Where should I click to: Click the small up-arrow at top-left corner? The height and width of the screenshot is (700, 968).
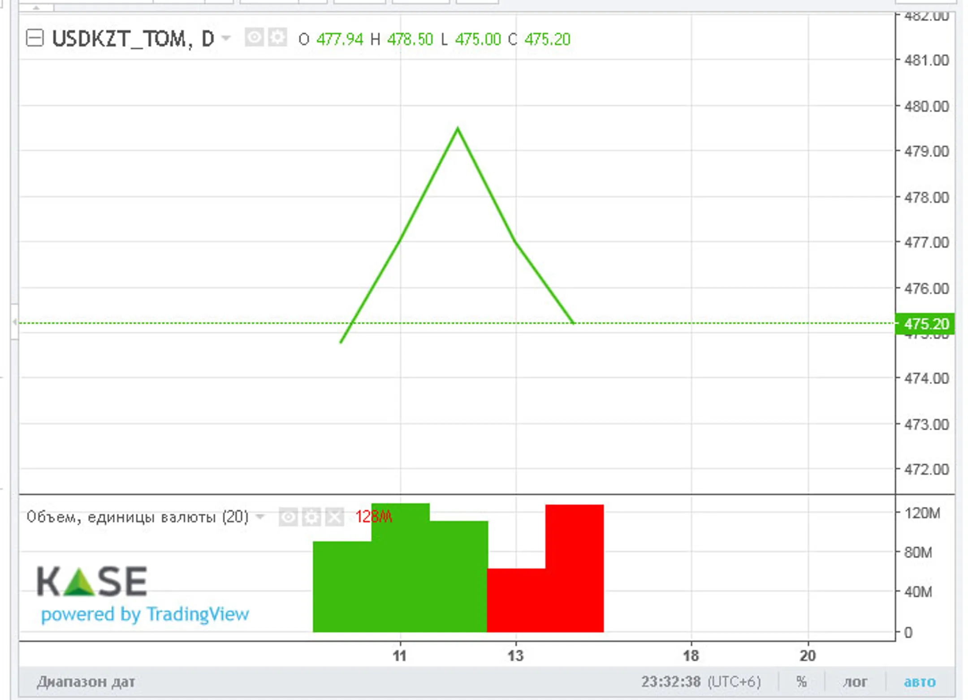pyautogui.click(x=36, y=7)
